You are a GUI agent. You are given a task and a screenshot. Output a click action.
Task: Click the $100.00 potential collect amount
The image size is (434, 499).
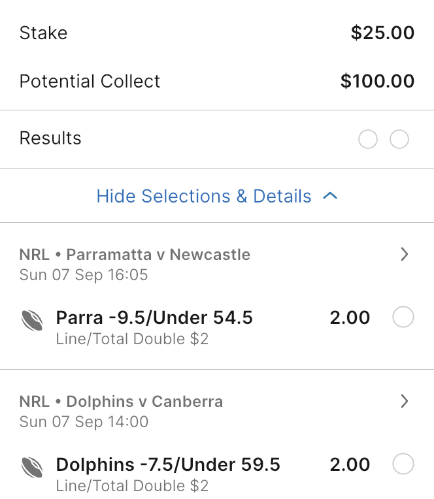pyautogui.click(x=377, y=81)
